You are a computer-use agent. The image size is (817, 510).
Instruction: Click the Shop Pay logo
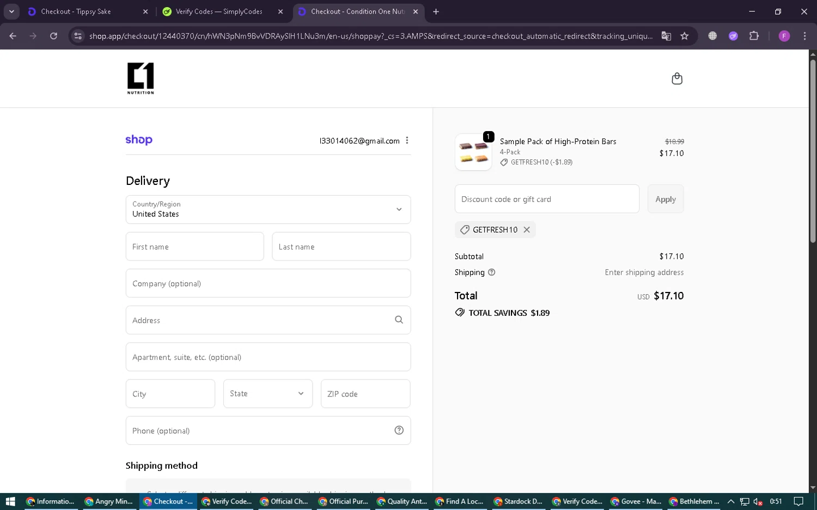139,140
